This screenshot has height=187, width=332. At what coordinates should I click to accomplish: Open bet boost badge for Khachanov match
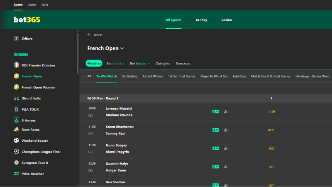[x=215, y=130]
